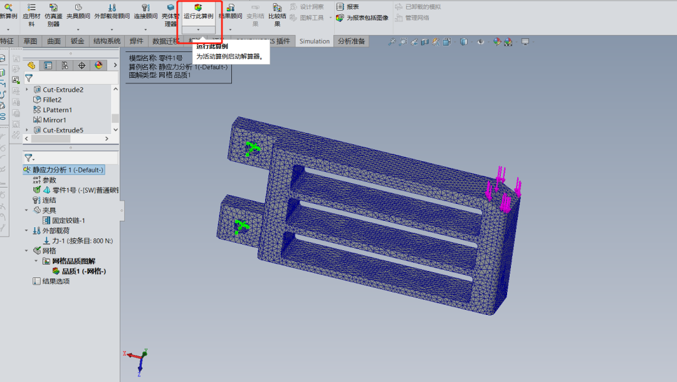Select 静应力分析 1 (-Default-) study
677x382 pixels.
click(x=64, y=170)
